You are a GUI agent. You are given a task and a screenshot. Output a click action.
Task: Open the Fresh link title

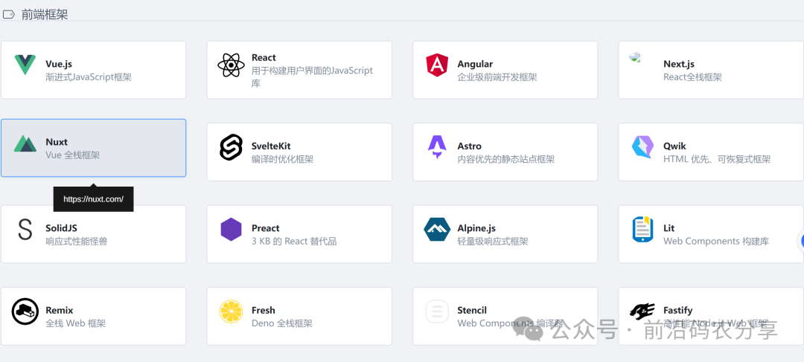click(263, 310)
